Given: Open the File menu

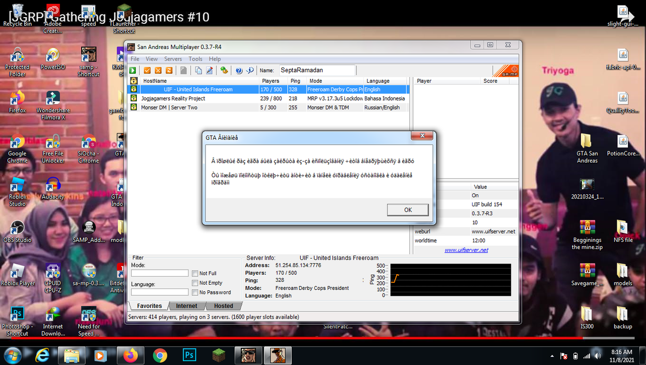Looking at the screenshot, I should [135, 59].
